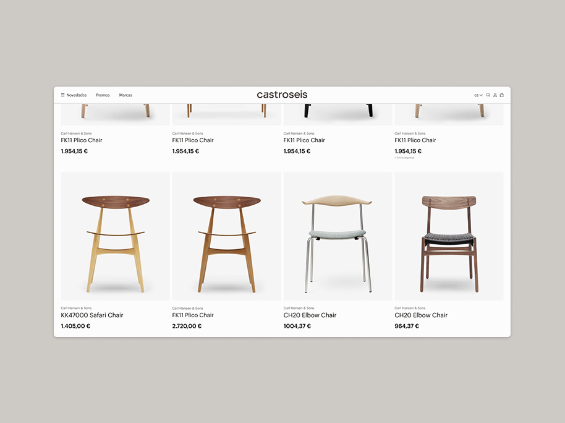Open the dark walnut CH20 Elbow Chair image
This screenshot has height=423, width=565.
tap(449, 236)
